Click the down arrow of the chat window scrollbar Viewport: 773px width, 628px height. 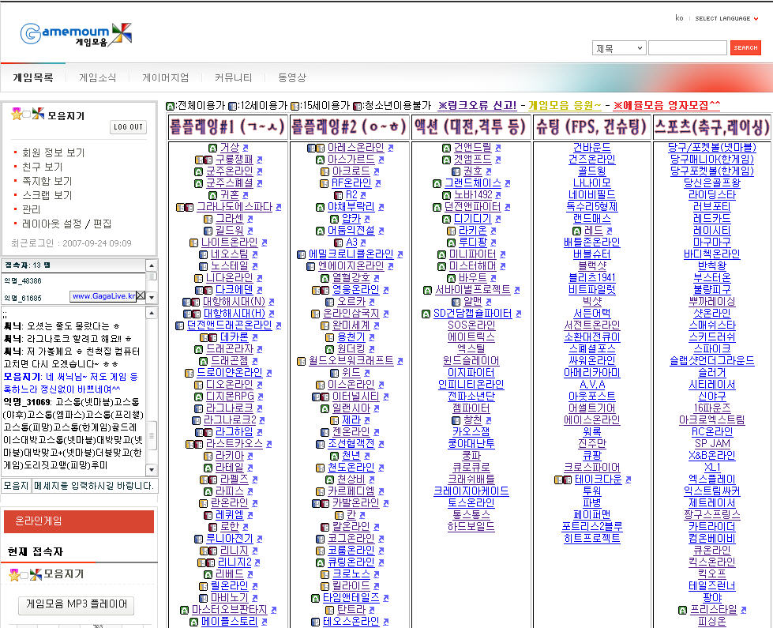click(x=152, y=470)
